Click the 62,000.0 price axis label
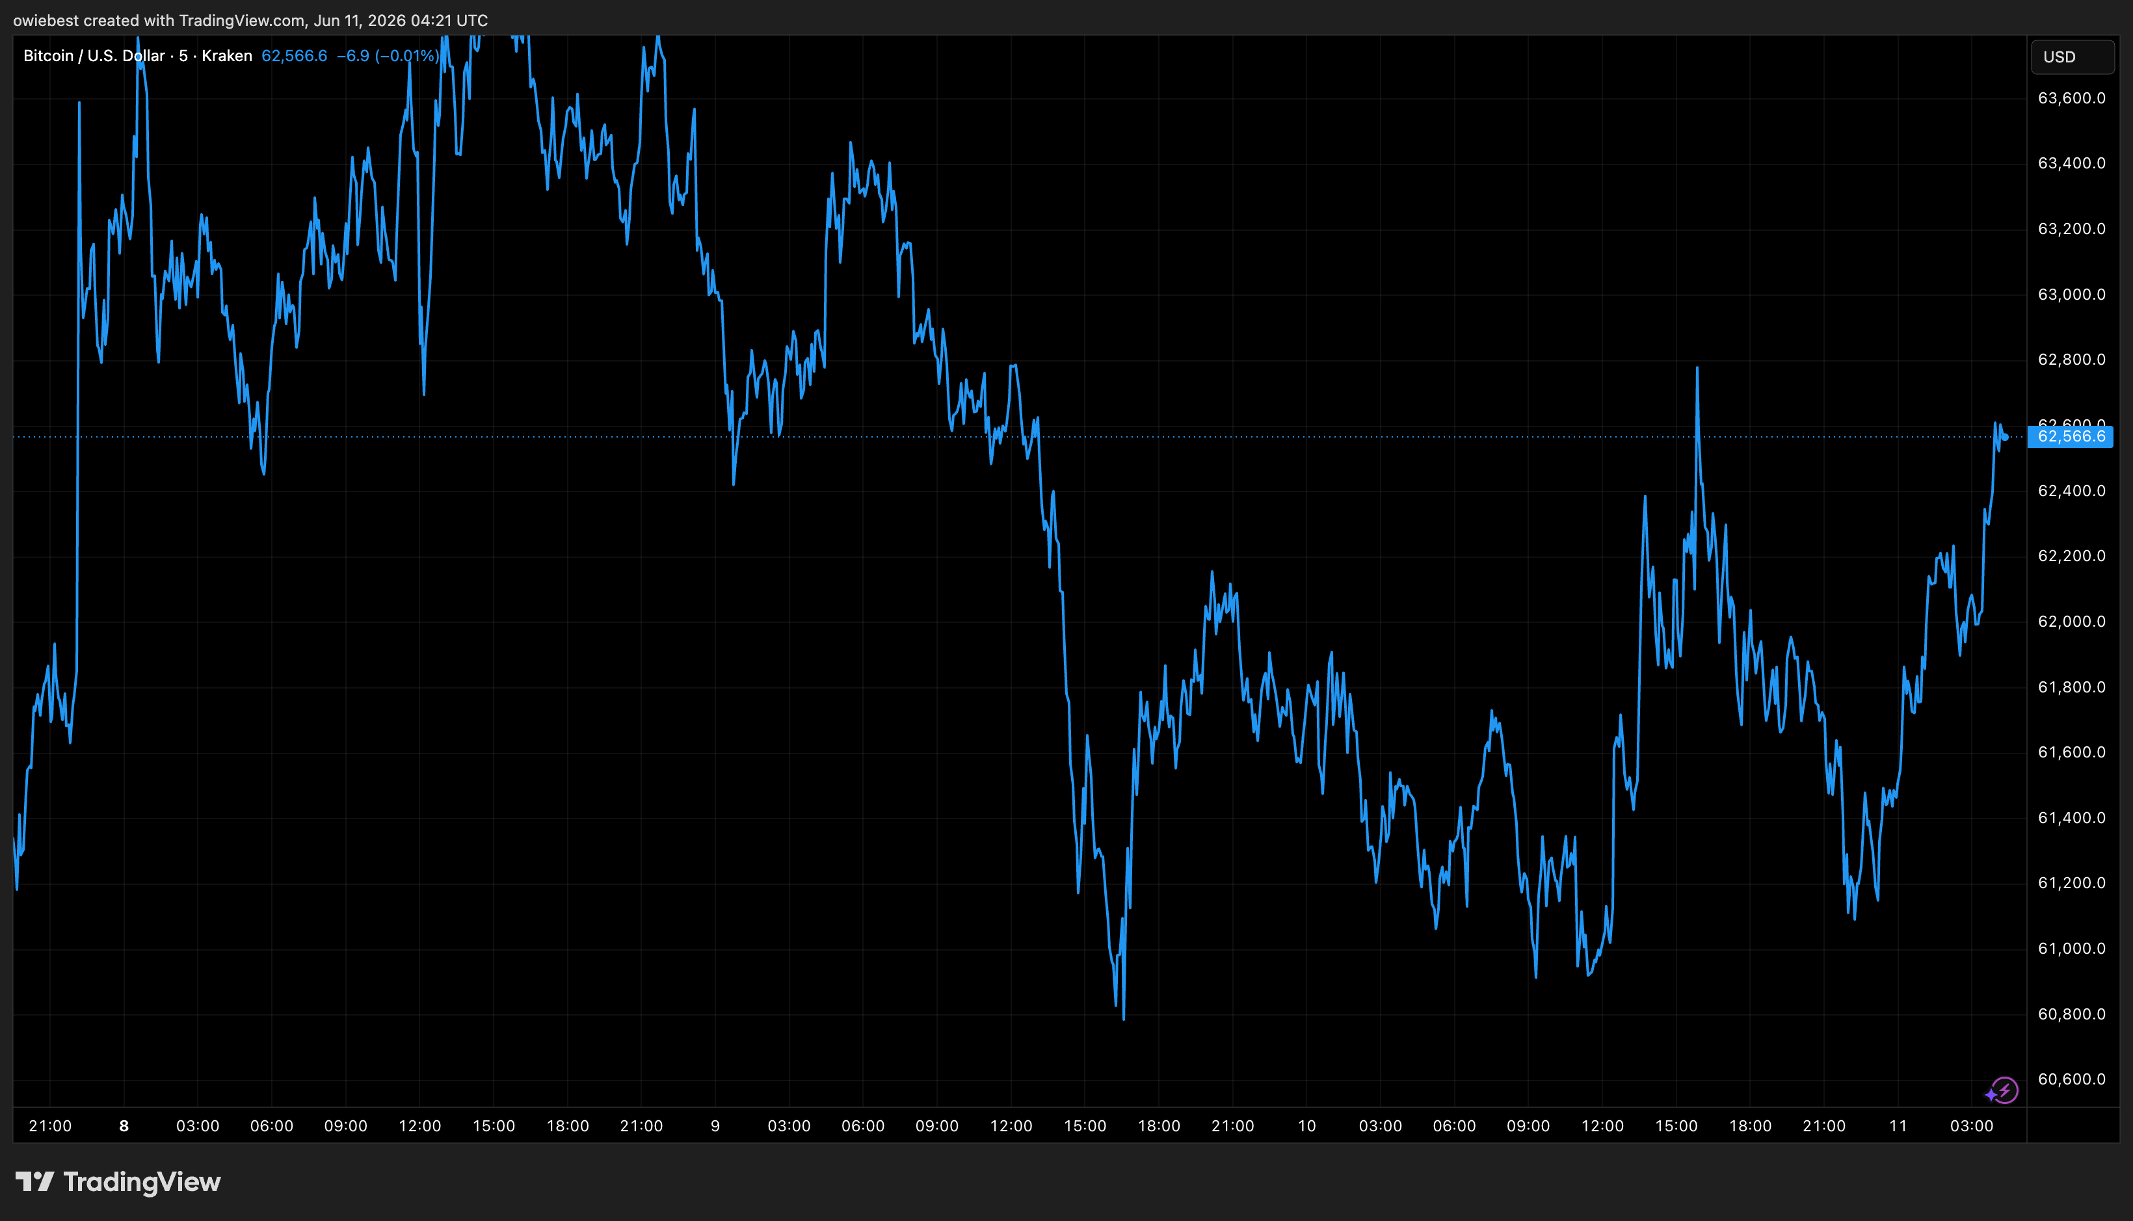 coord(2071,622)
